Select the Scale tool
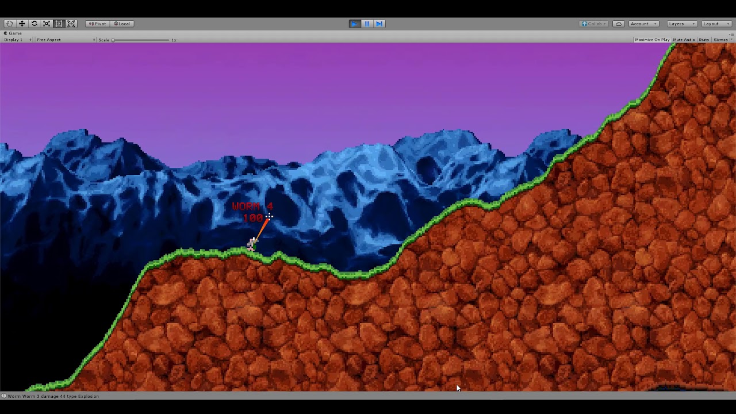This screenshot has height=414, width=736. click(47, 24)
